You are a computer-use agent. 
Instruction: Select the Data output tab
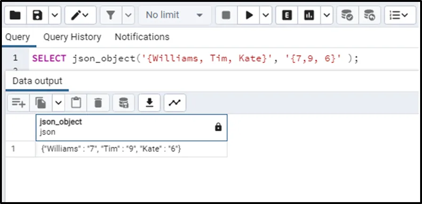[37, 81]
